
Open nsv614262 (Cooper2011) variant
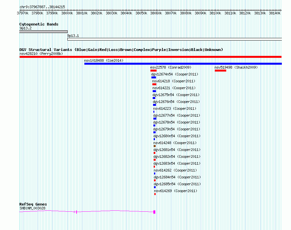pos(175,170)
